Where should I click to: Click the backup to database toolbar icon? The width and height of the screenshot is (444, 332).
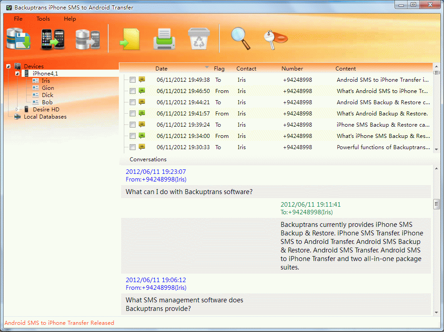coord(18,39)
